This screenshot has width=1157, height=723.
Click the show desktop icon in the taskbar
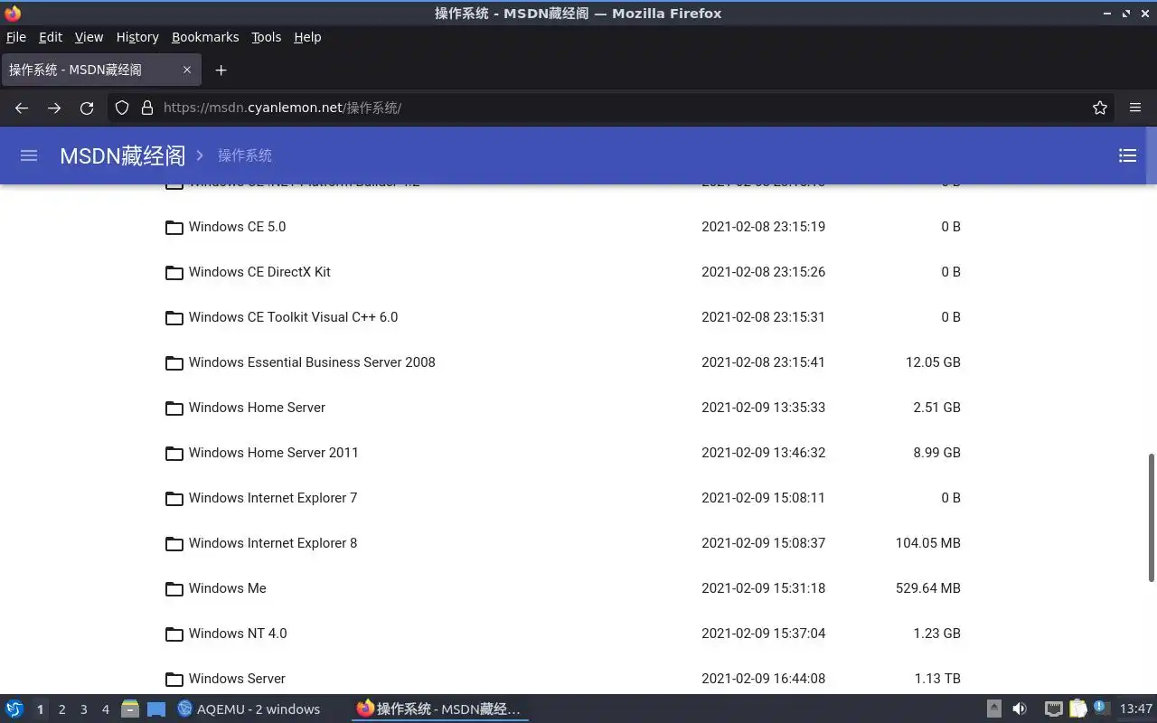tap(156, 709)
